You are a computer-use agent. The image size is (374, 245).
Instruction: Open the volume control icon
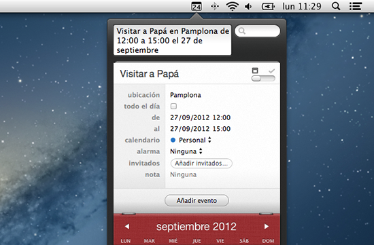[x=248, y=6]
